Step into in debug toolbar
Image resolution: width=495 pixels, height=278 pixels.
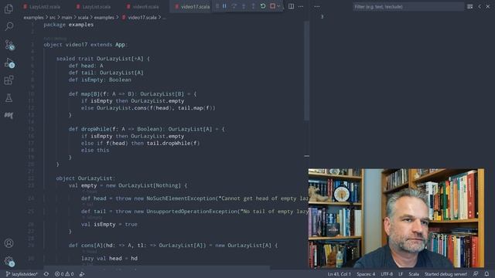(x=244, y=6)
